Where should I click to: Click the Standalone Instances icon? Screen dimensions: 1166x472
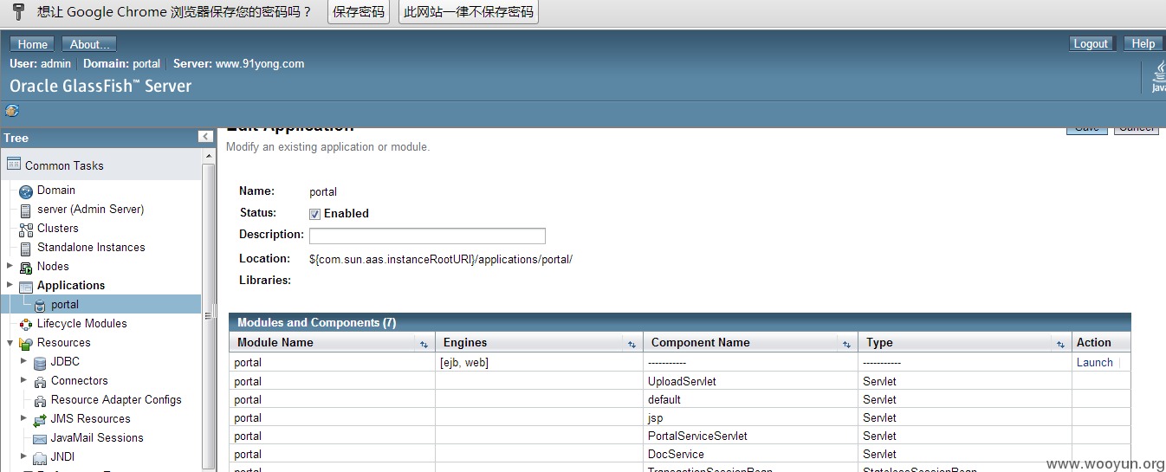point(26,249)
